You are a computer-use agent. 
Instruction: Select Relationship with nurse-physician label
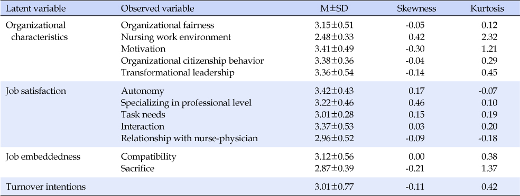pos(189,139)
